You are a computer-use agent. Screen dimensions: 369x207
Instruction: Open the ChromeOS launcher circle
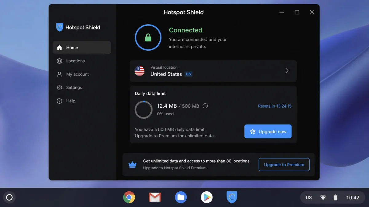click(x=9, y=197)
